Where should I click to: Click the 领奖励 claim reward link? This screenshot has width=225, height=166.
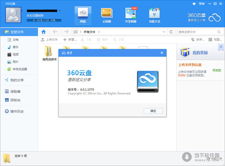tap(217, 70)
